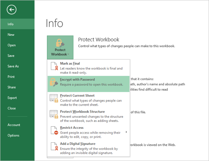Click the padlock icon on Protect Workbook button
The height and width of the screenshot is (161, 209).
59,44
